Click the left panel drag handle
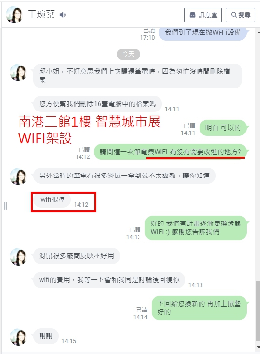The height and width of the screenshot is (354, 260). point(6,206)
